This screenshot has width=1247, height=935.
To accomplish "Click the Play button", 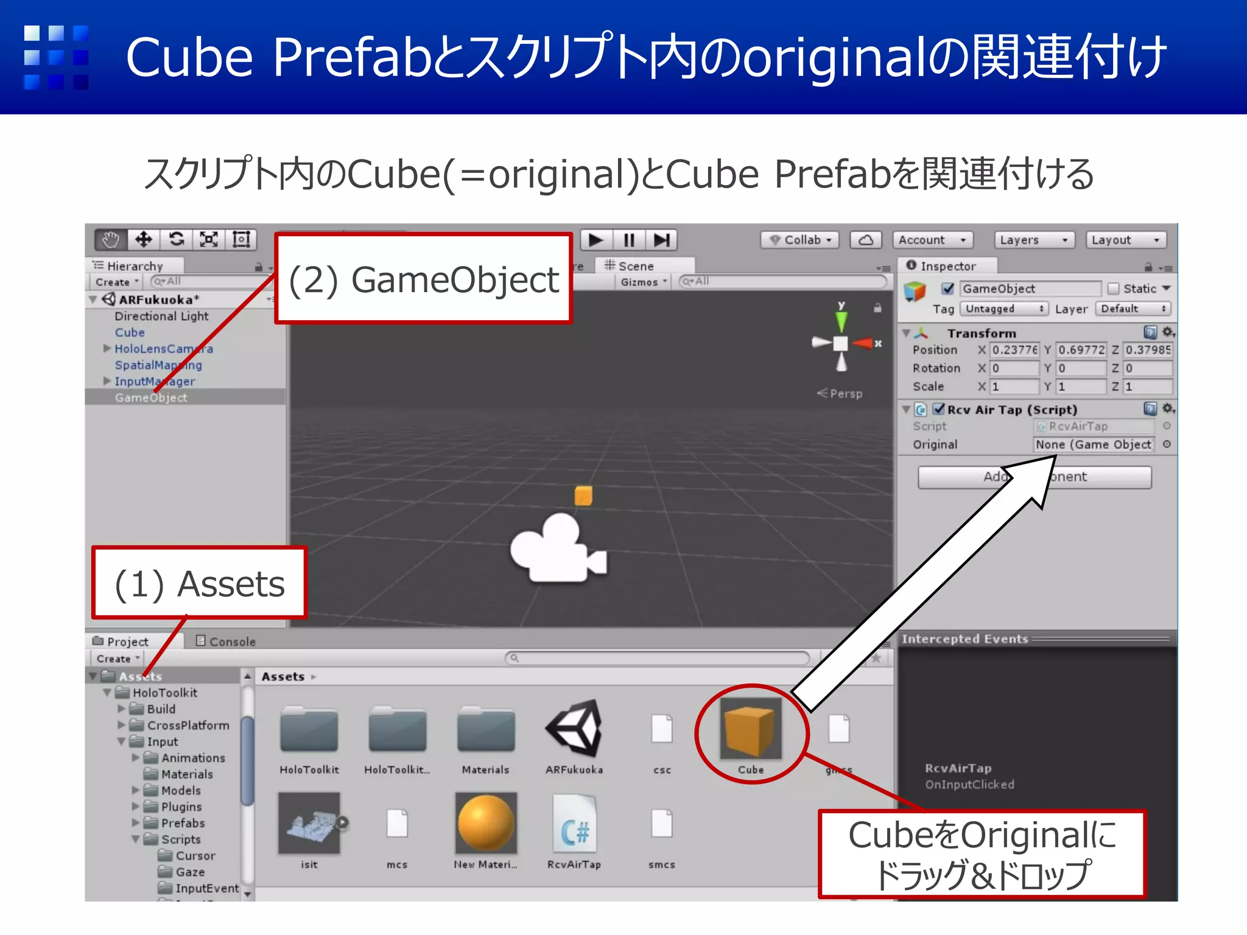I will click(596, 240).
